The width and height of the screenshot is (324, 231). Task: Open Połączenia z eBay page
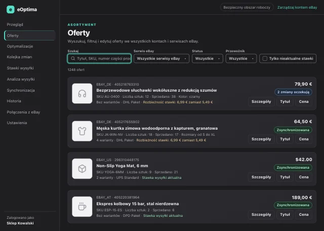point(29,112)
